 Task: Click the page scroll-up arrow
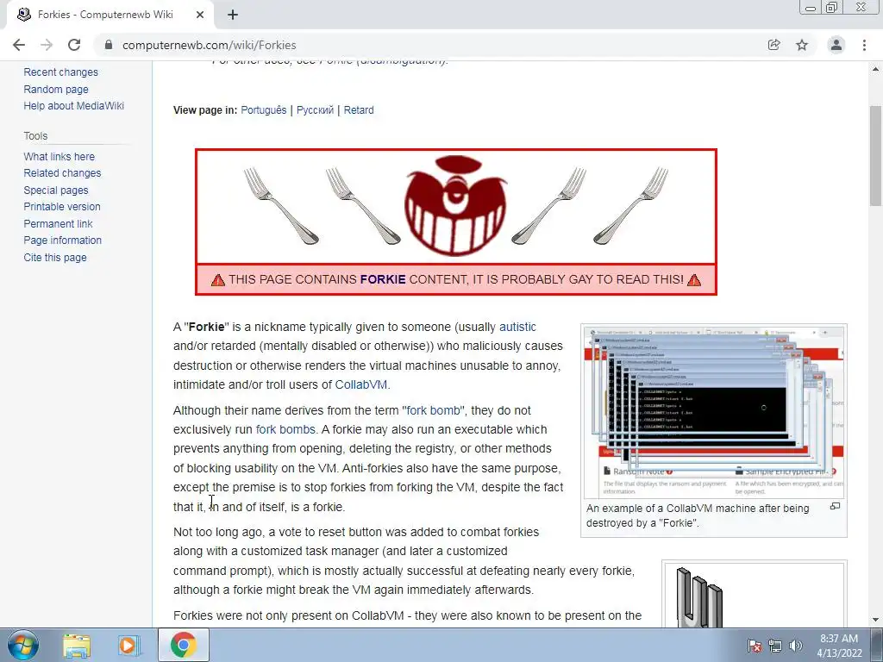point(876,69)
